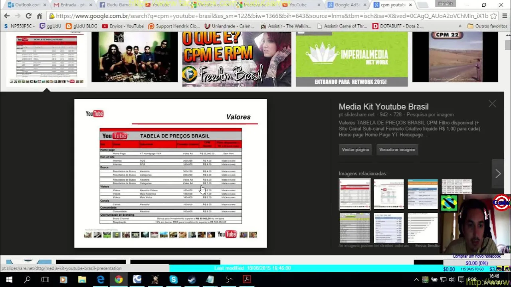Screen dimensions: 511x287
Task: Click the browser forward arrow
Action: pyautogui.click(x=18, y=16)
